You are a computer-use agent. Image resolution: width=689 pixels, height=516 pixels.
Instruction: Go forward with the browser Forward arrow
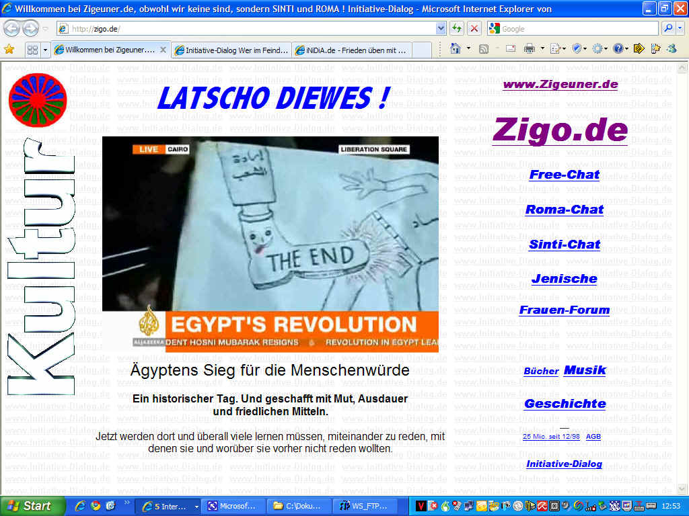30,29
